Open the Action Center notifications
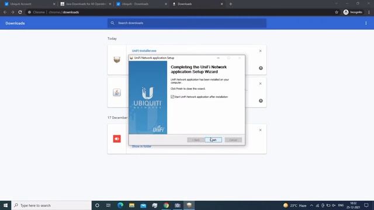This screenshot has width=374, height=210. [366, 205]
